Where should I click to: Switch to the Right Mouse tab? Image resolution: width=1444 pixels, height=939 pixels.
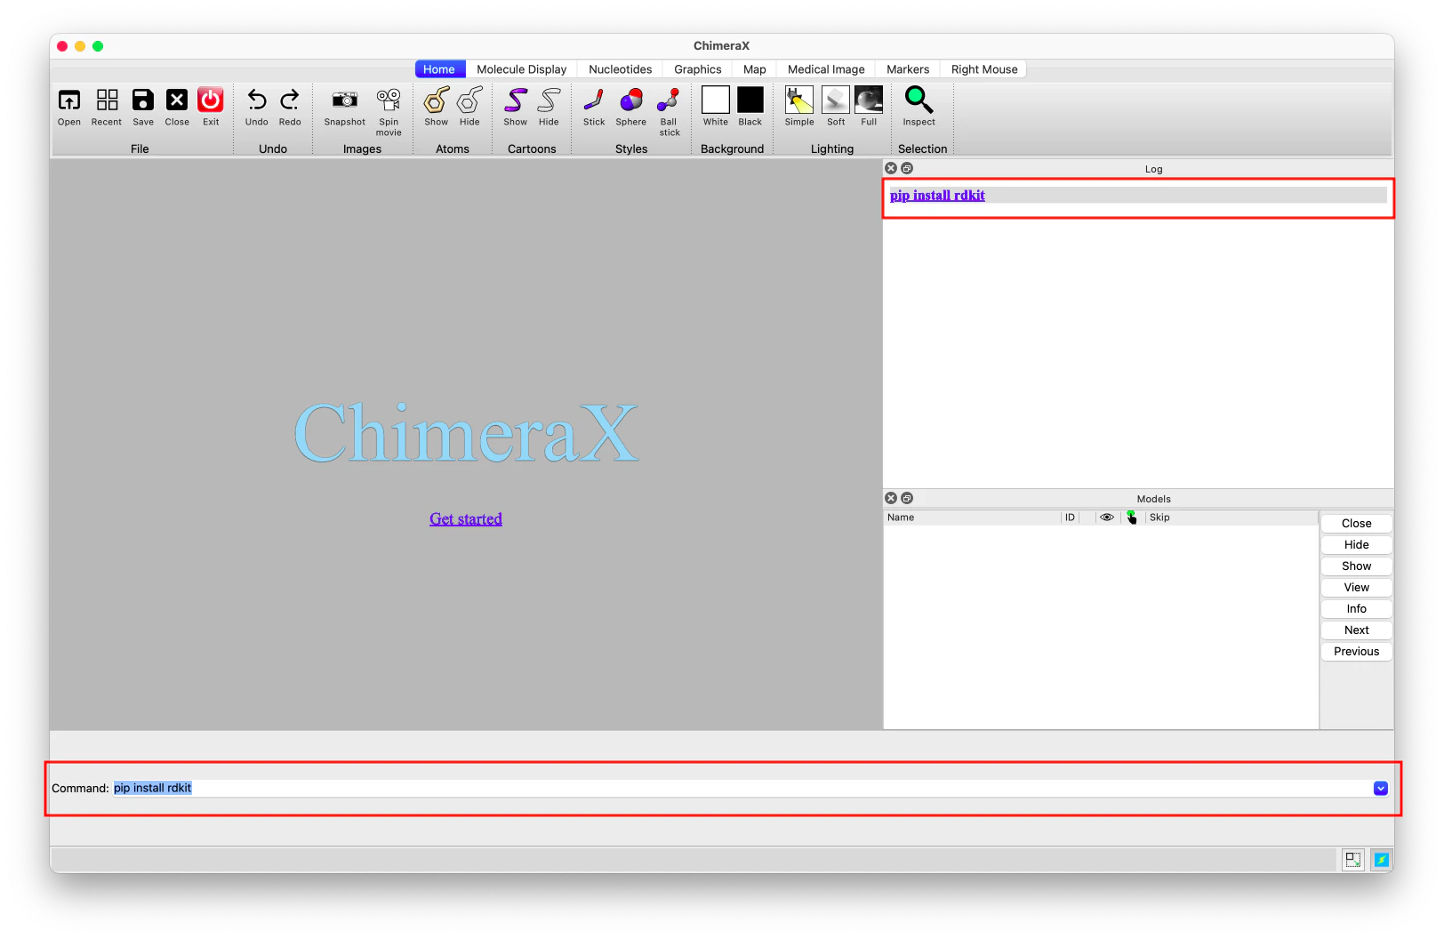pos(984,69)
